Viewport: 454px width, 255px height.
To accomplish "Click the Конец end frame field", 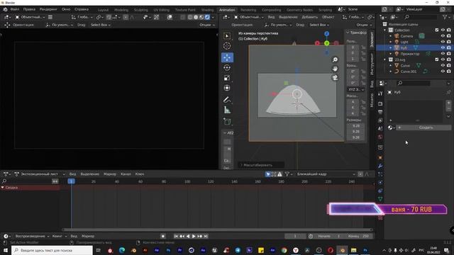I will pyautogui.click(x=359, y=236).
